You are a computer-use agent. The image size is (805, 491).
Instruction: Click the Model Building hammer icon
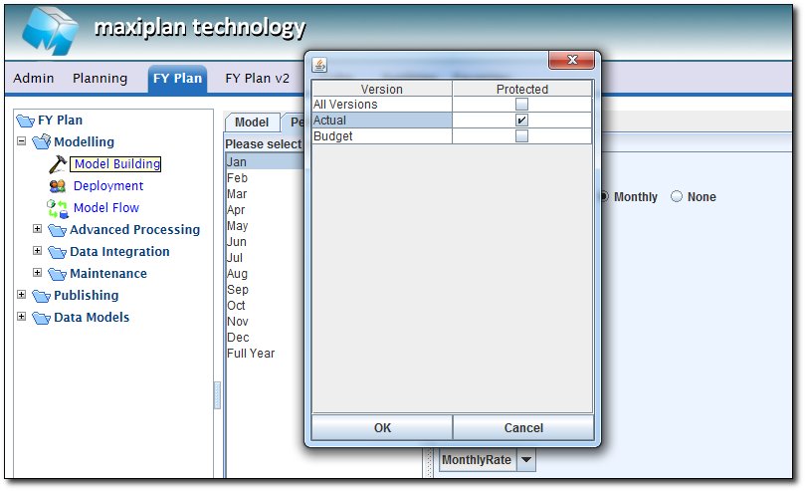coord(57,164)
